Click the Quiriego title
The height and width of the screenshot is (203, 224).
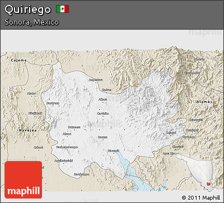[27, 10]
